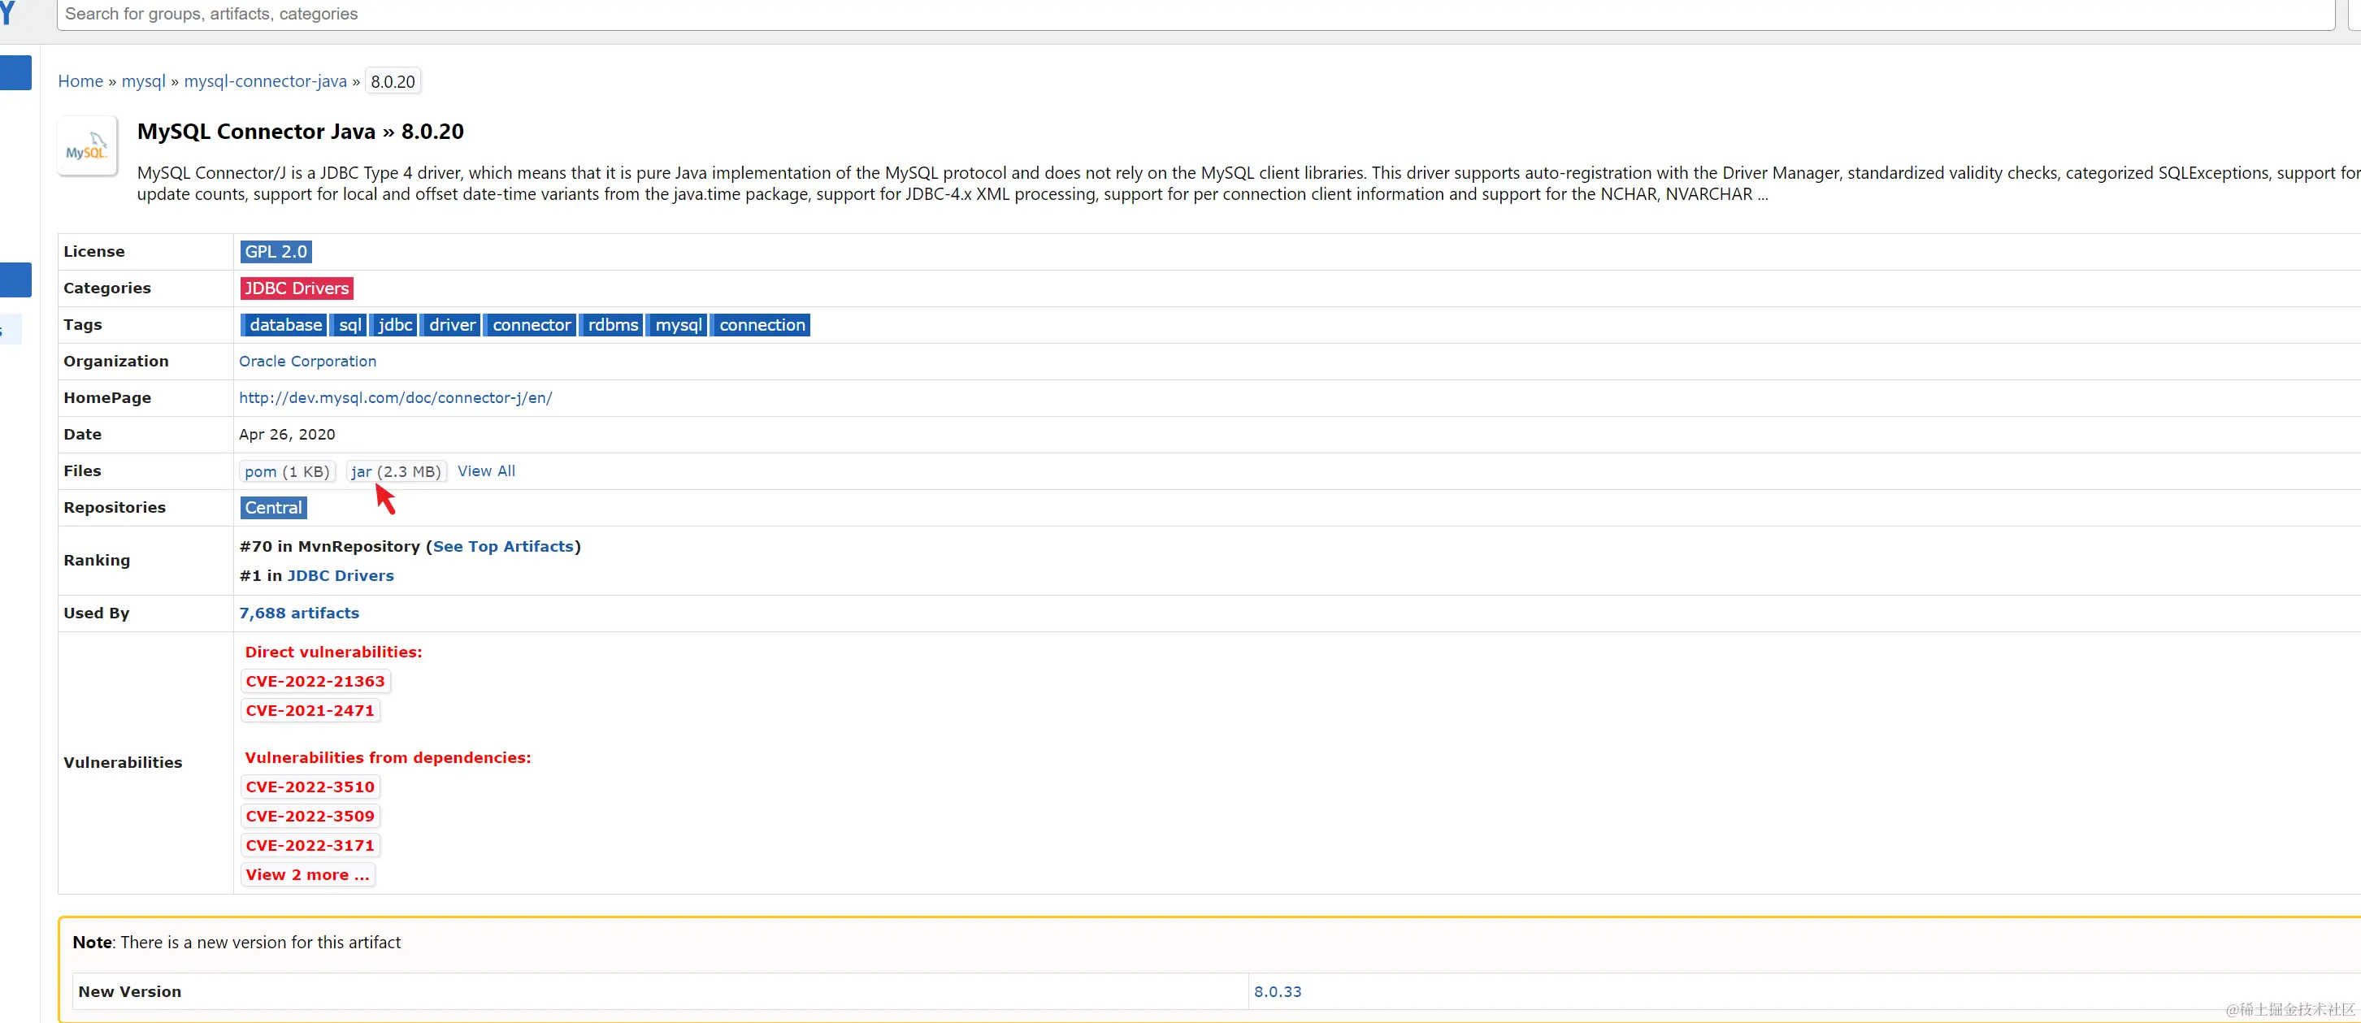Viewport: 2361px width, 1023px height.
Task: Open new version 8.0.33 link
Action: 1278,993
